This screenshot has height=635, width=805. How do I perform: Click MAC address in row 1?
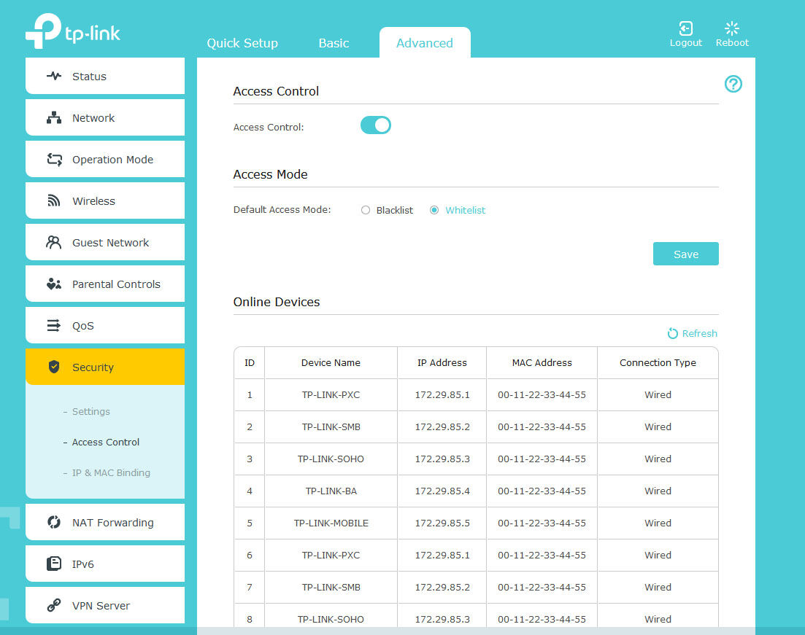pyautogui.click(x=542, y=395)
